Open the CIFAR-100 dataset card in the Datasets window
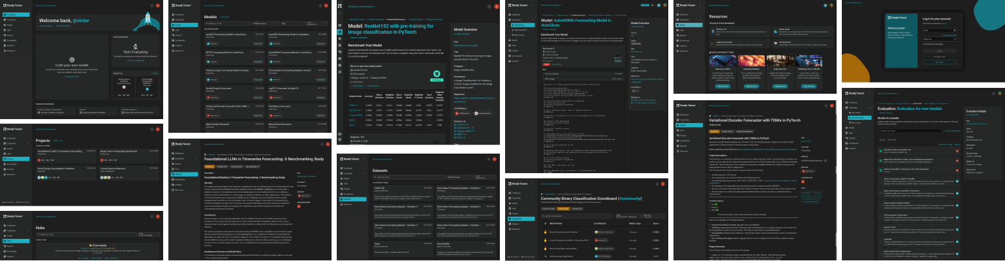 pos(403,194)
